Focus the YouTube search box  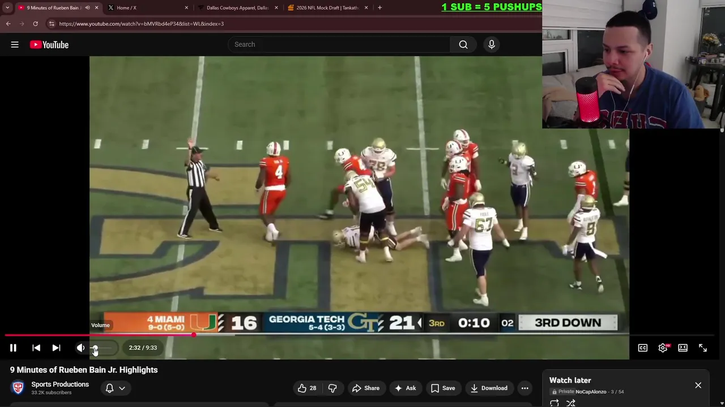coord(339,45)
